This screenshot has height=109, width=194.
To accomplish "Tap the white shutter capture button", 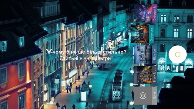I will (x=178, y=54).
